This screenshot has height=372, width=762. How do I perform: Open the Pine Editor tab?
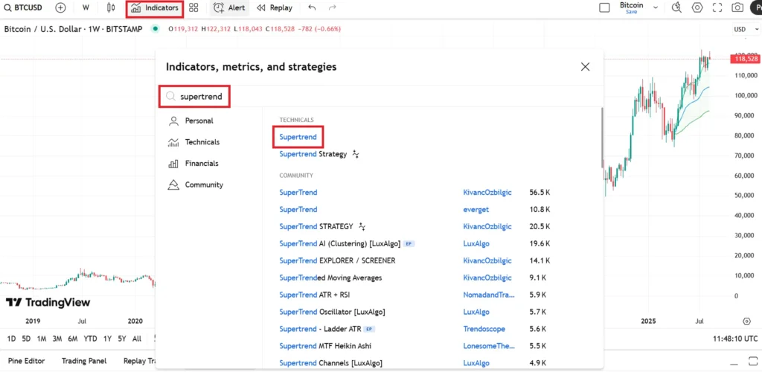27,361
